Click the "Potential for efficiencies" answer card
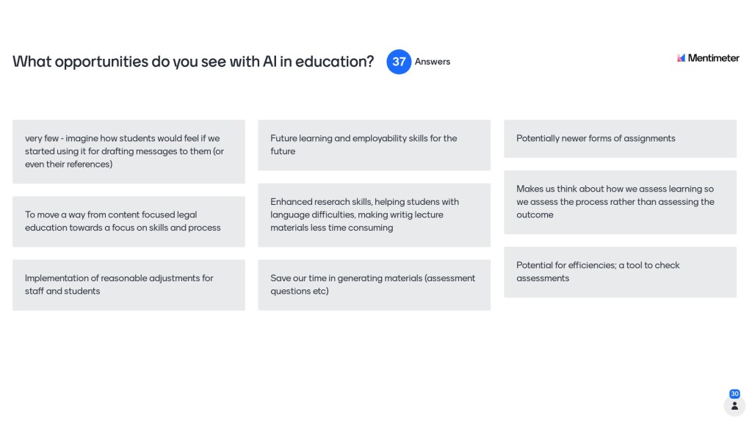The height and width of the screenshot is (423, 752). pyautogui.click(x=620, y=272)
